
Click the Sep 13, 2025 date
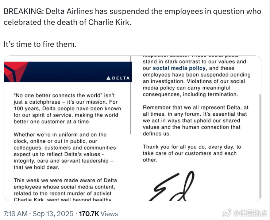(53, 214)
